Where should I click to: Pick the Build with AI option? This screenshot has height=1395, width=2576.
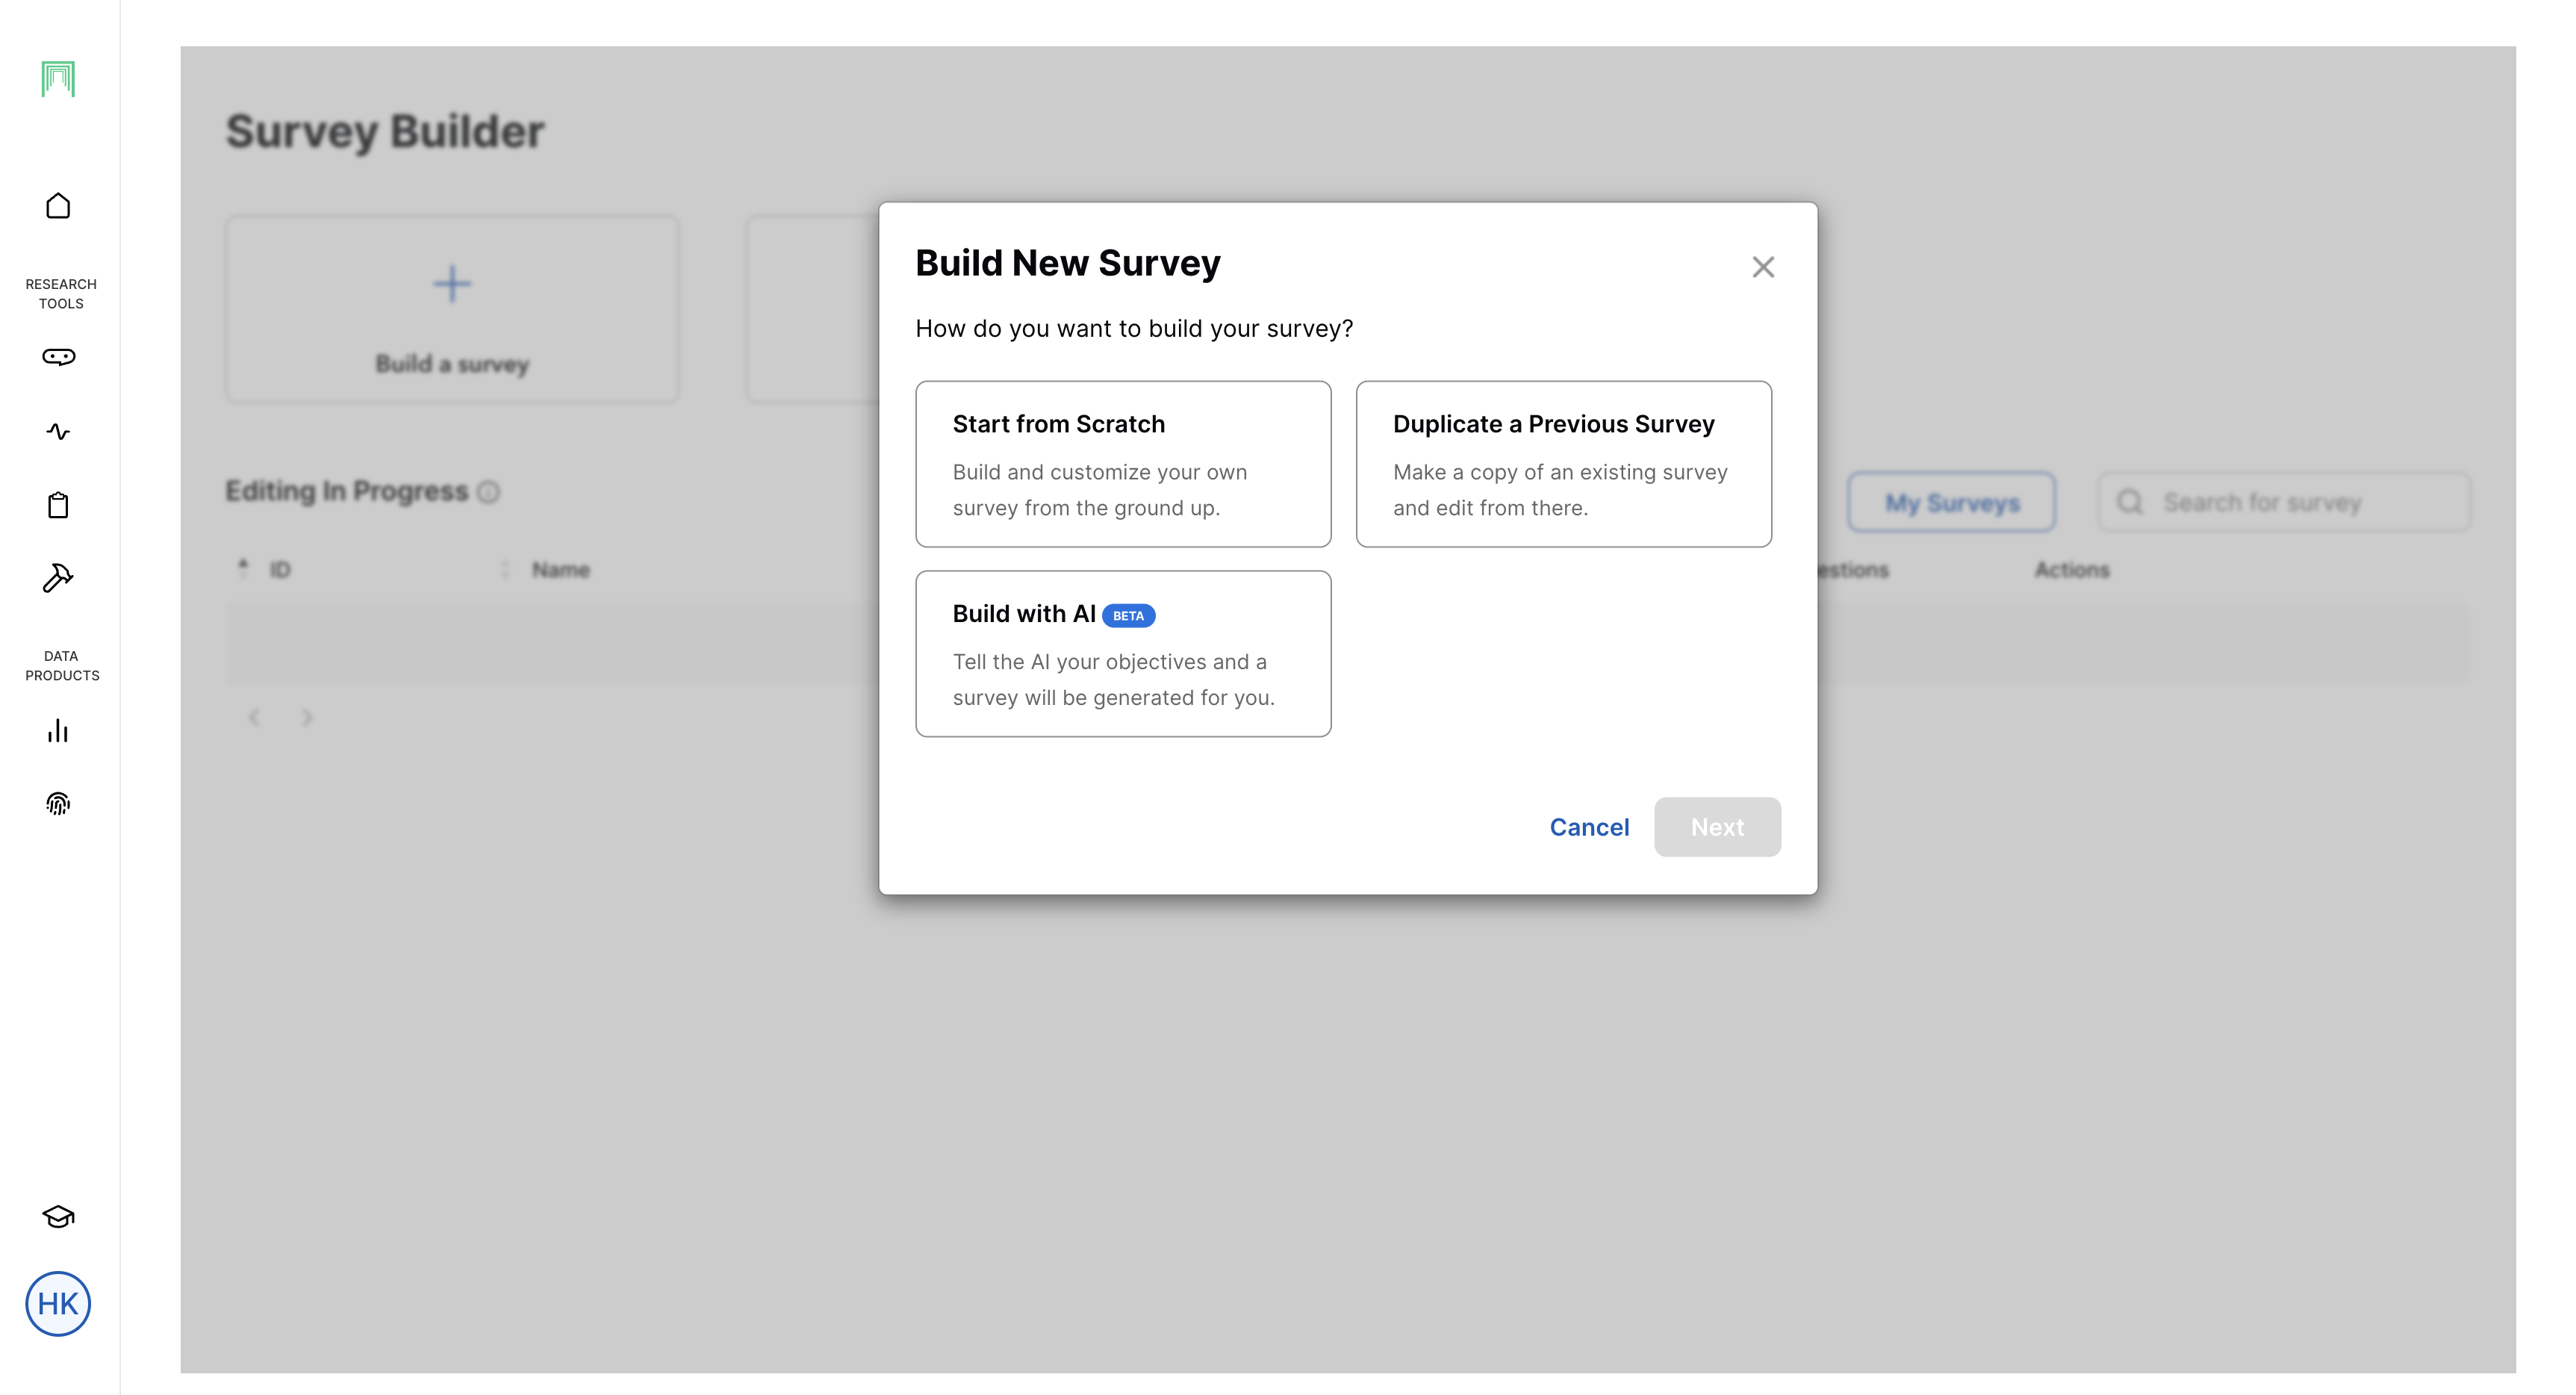coord(1122,654)
